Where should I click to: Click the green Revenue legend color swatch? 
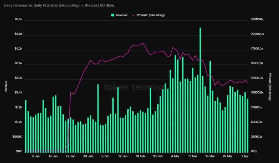point(113,15)
